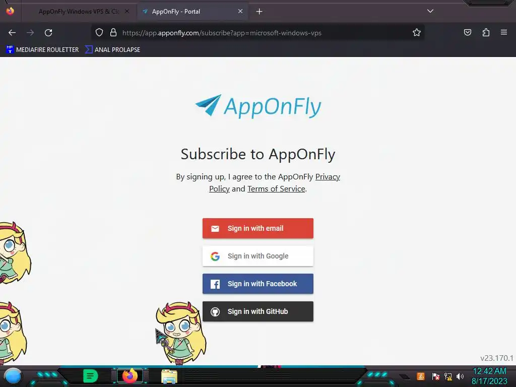This screenshot has width=516, height=387.
Task: Click the v23.170.1 version text
Action: pos(496,358)
